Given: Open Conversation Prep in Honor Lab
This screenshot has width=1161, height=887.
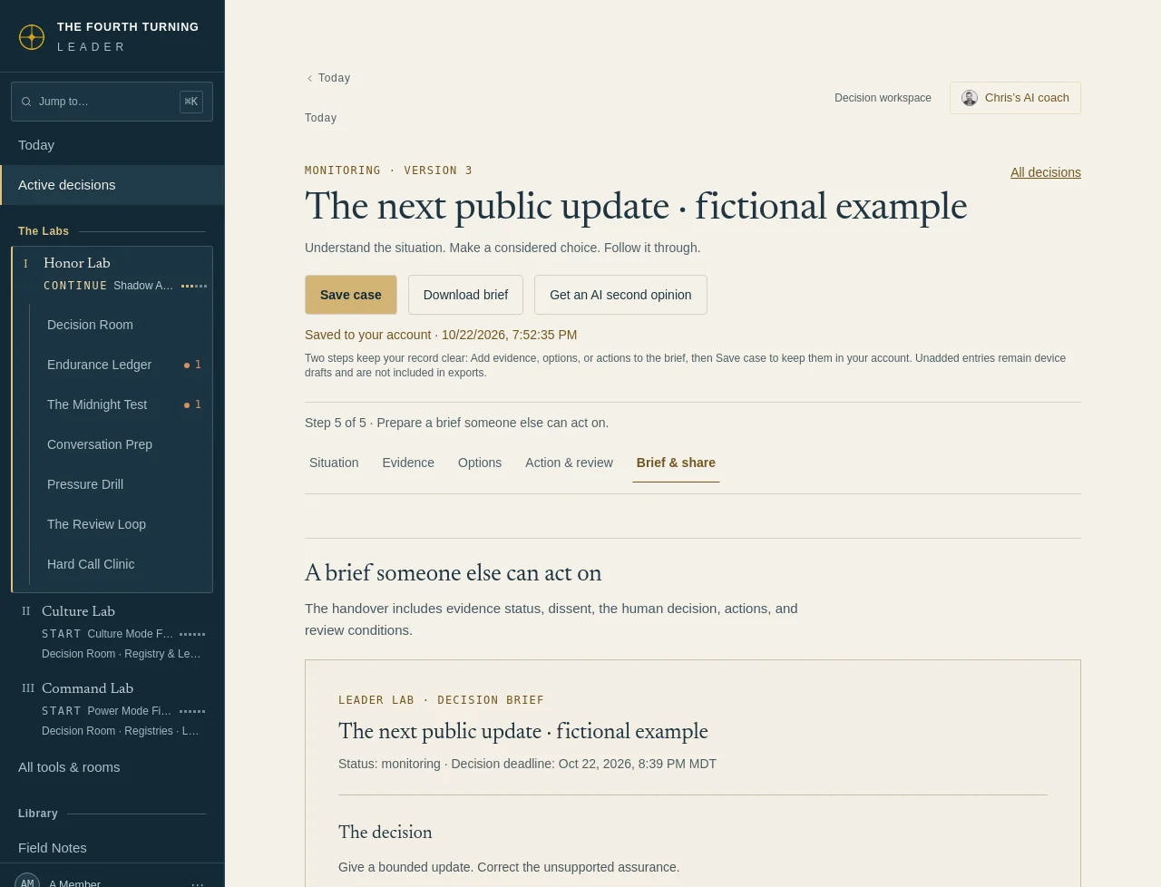Looking at the screenshot, I should [x=122, y=444].
